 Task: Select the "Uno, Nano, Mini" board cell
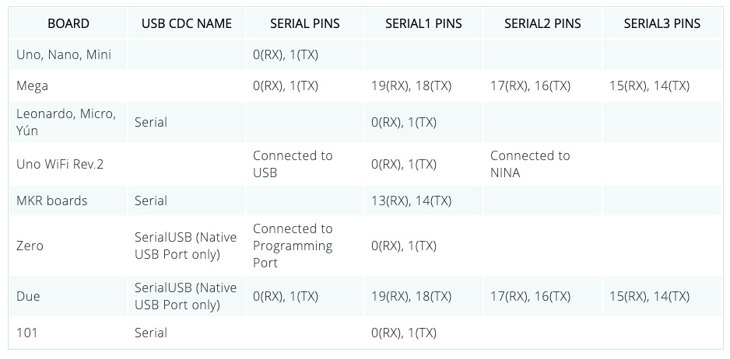click(x=63, y=54)
